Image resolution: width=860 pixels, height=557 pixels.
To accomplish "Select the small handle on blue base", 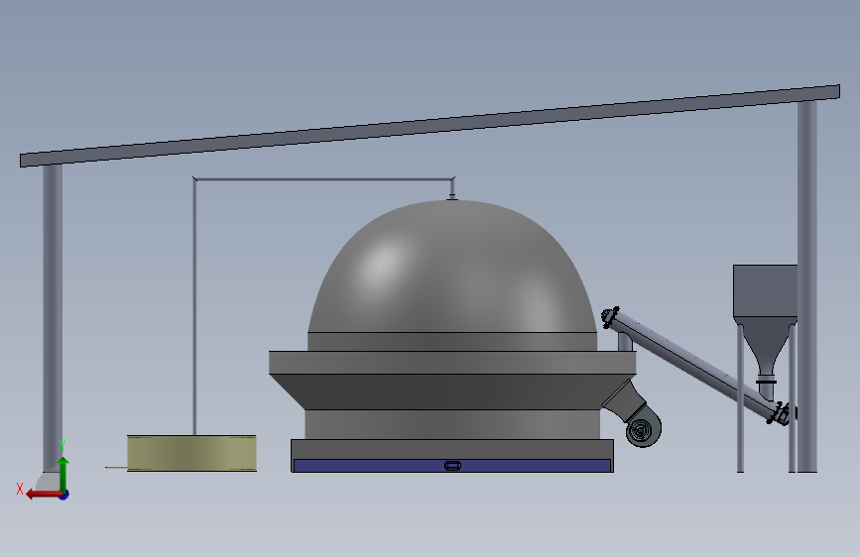I will click(x=452, y=466).
